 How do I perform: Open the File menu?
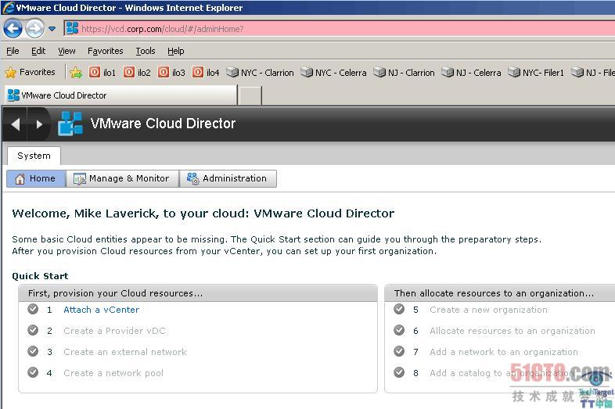tap(13, 51)
